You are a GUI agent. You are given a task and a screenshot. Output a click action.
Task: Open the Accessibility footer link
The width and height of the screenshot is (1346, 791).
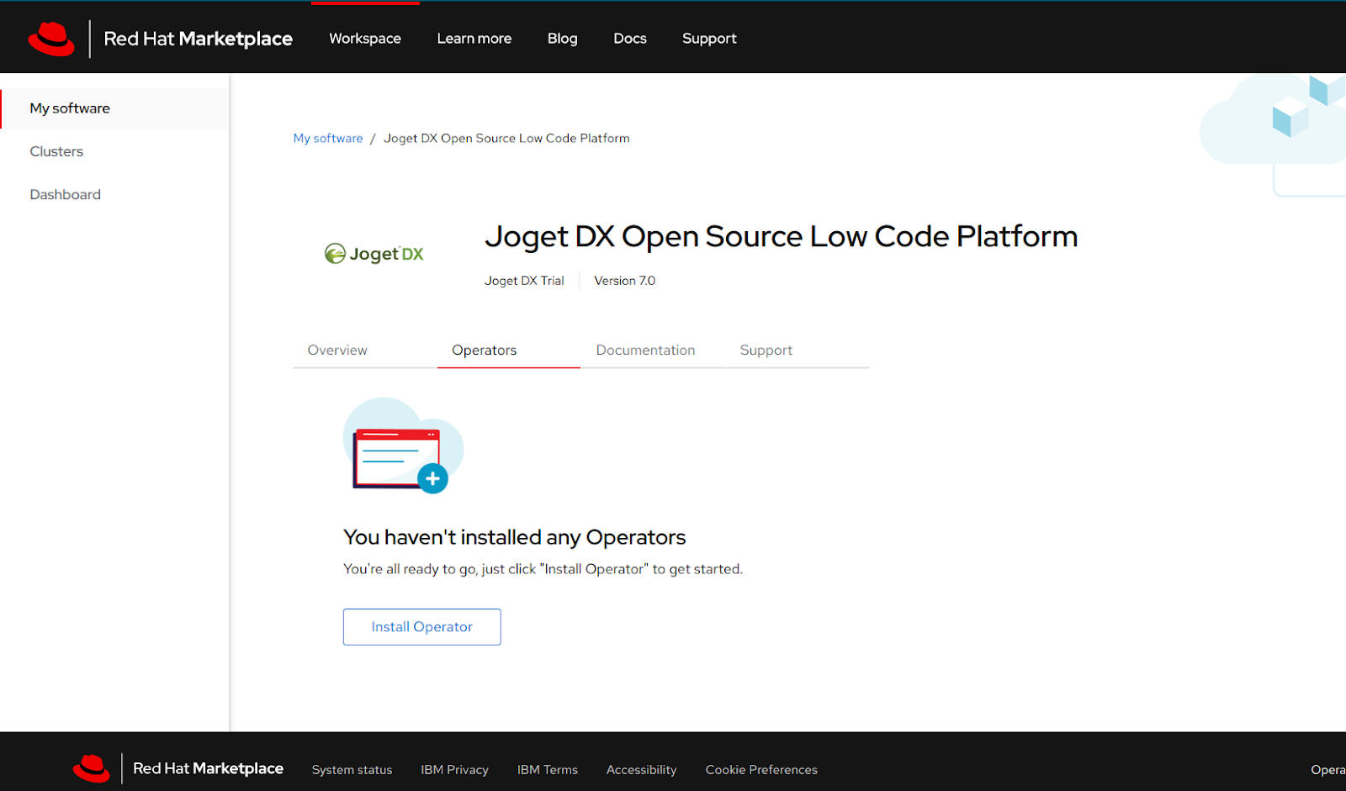tap(642, 770)
